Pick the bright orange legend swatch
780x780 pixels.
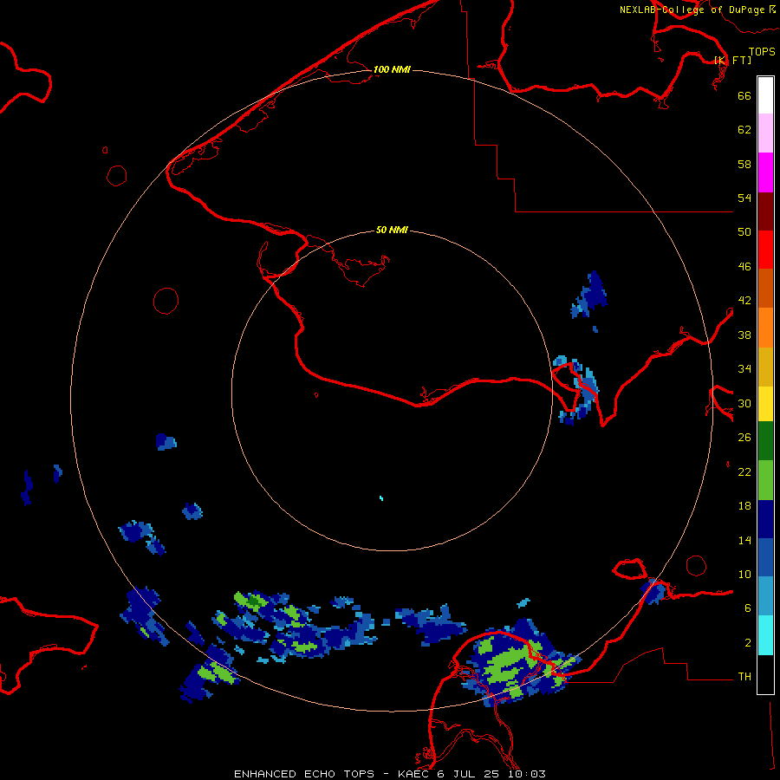(x=765, y=328)
